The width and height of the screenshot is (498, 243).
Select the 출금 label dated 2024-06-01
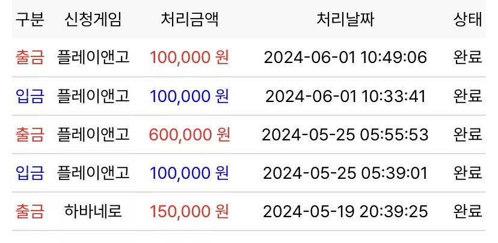[x=29, y=58]
